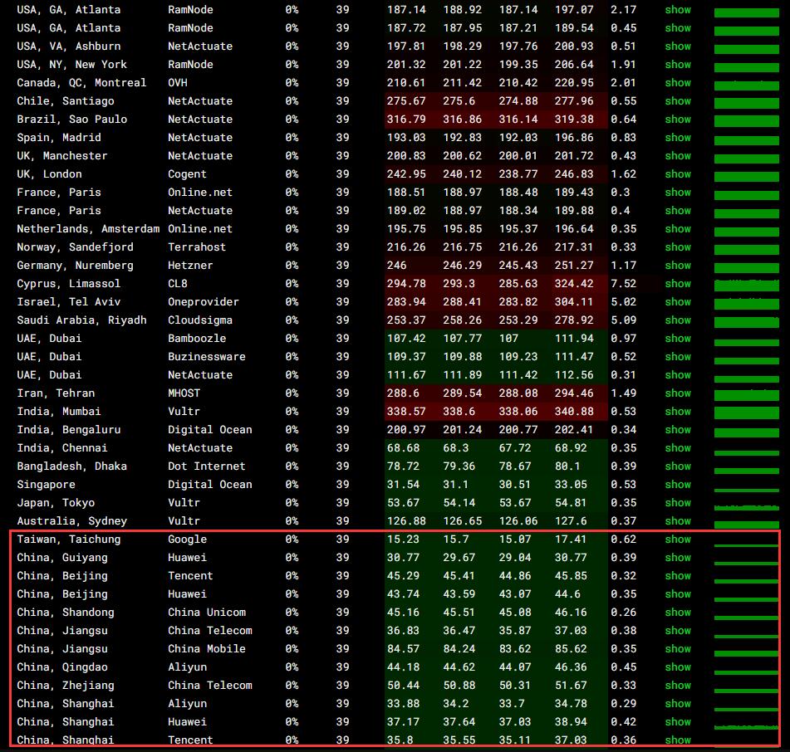Click the "15.23" latency value
Screen dimensions: 790x752
pos(403,539)
